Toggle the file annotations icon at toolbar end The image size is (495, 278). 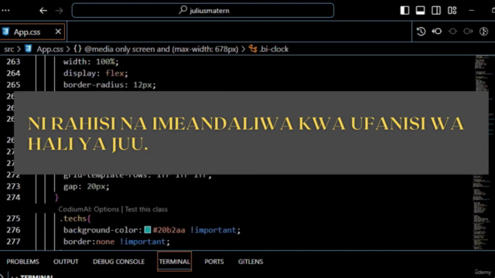coord(483,31)
